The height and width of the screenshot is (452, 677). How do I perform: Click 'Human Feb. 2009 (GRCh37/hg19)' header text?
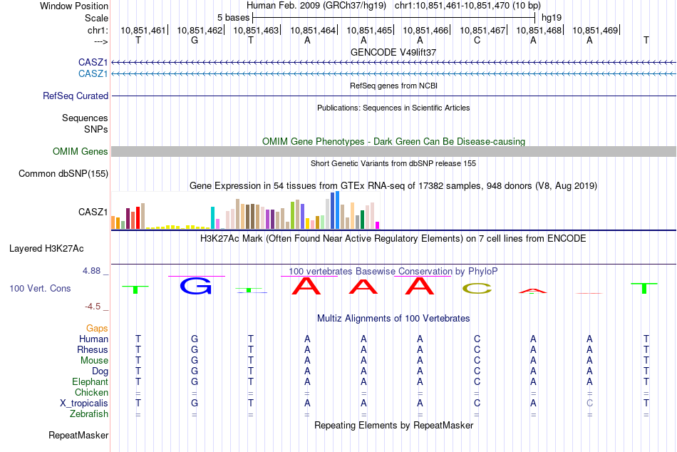317,6
